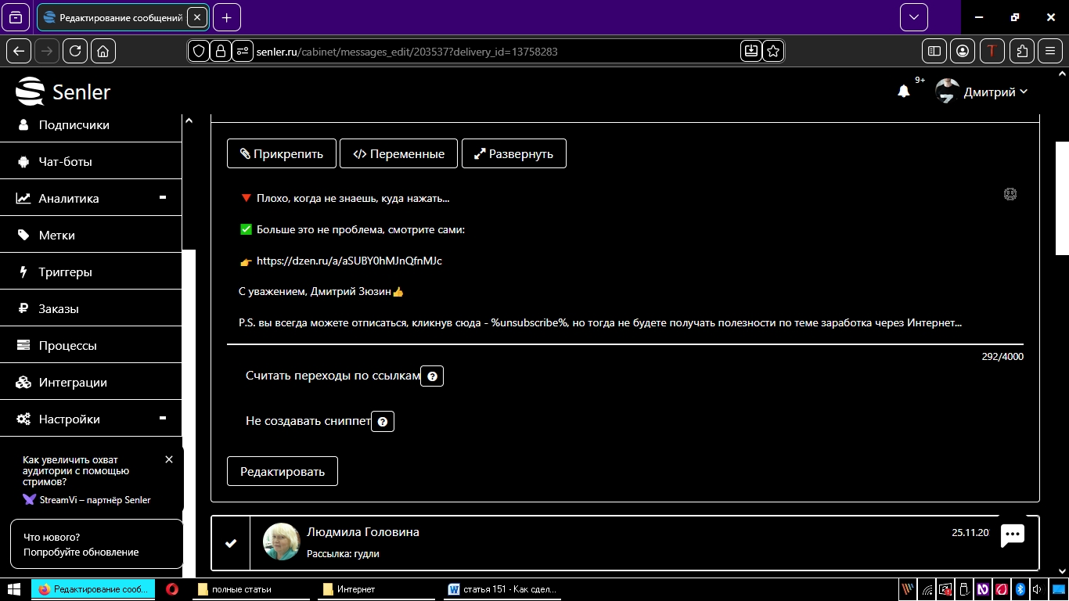Open the notifications bell
The image size is (1069, 601).
coord(904,92)
